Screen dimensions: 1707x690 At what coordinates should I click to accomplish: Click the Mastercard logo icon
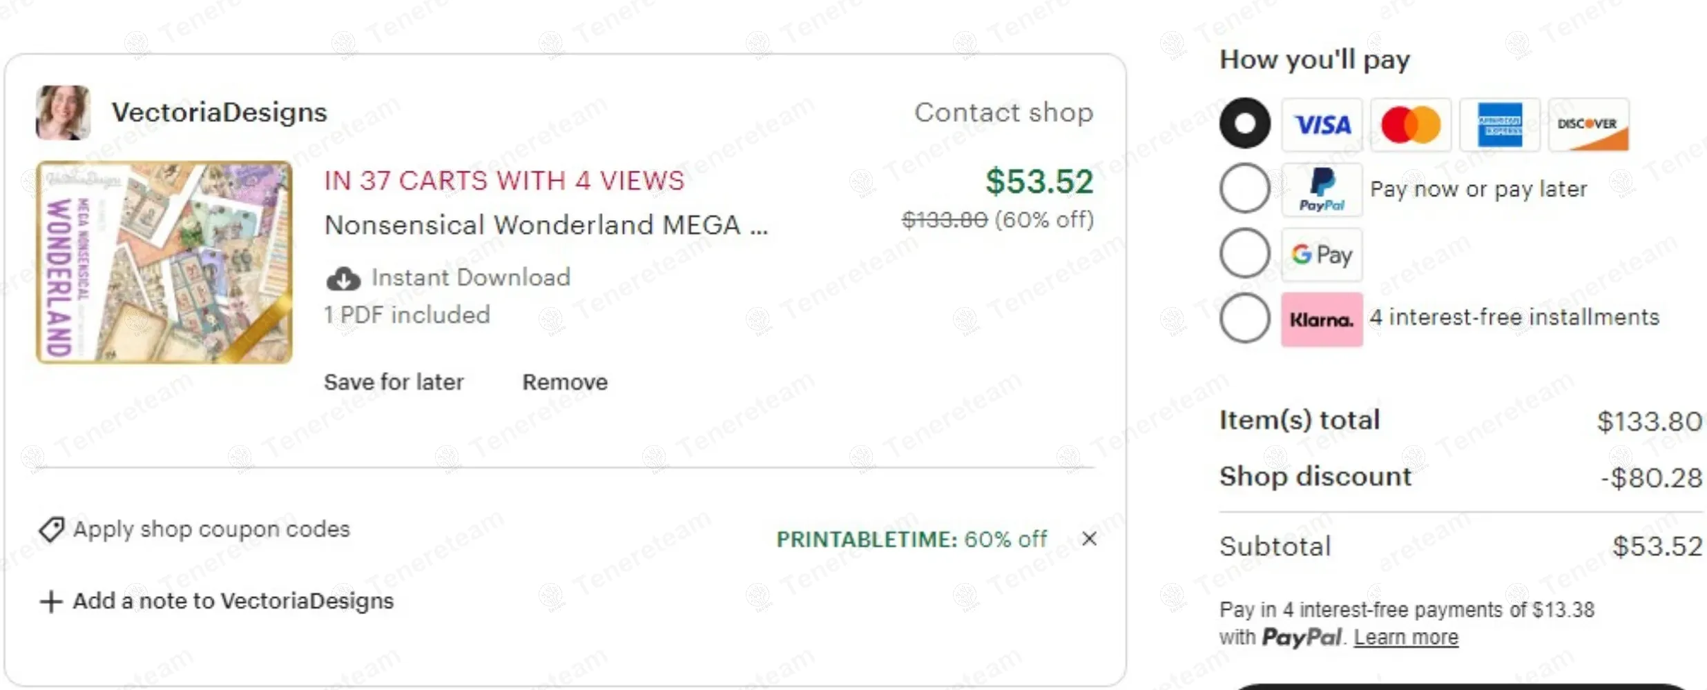tap(1410, 125)
